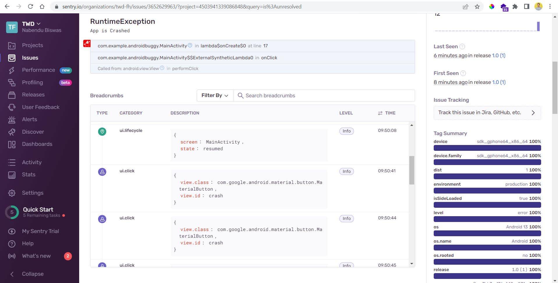Click the os tag distribution bar
Image resolution: width=558 pixels, height=283 pixels.
point(487,233)
